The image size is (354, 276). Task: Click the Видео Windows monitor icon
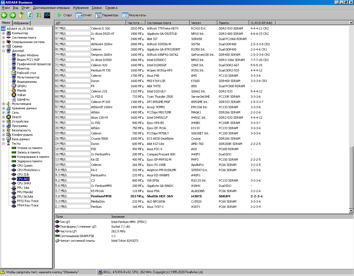click(14, 55)
